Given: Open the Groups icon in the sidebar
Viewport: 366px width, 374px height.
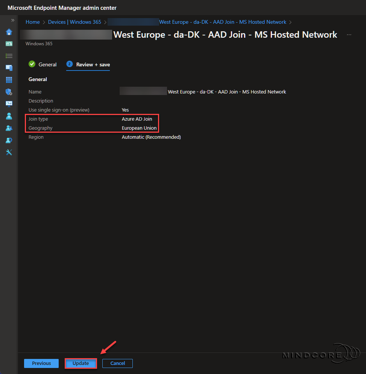Looking at the screenshot, I should coord(9,128).
